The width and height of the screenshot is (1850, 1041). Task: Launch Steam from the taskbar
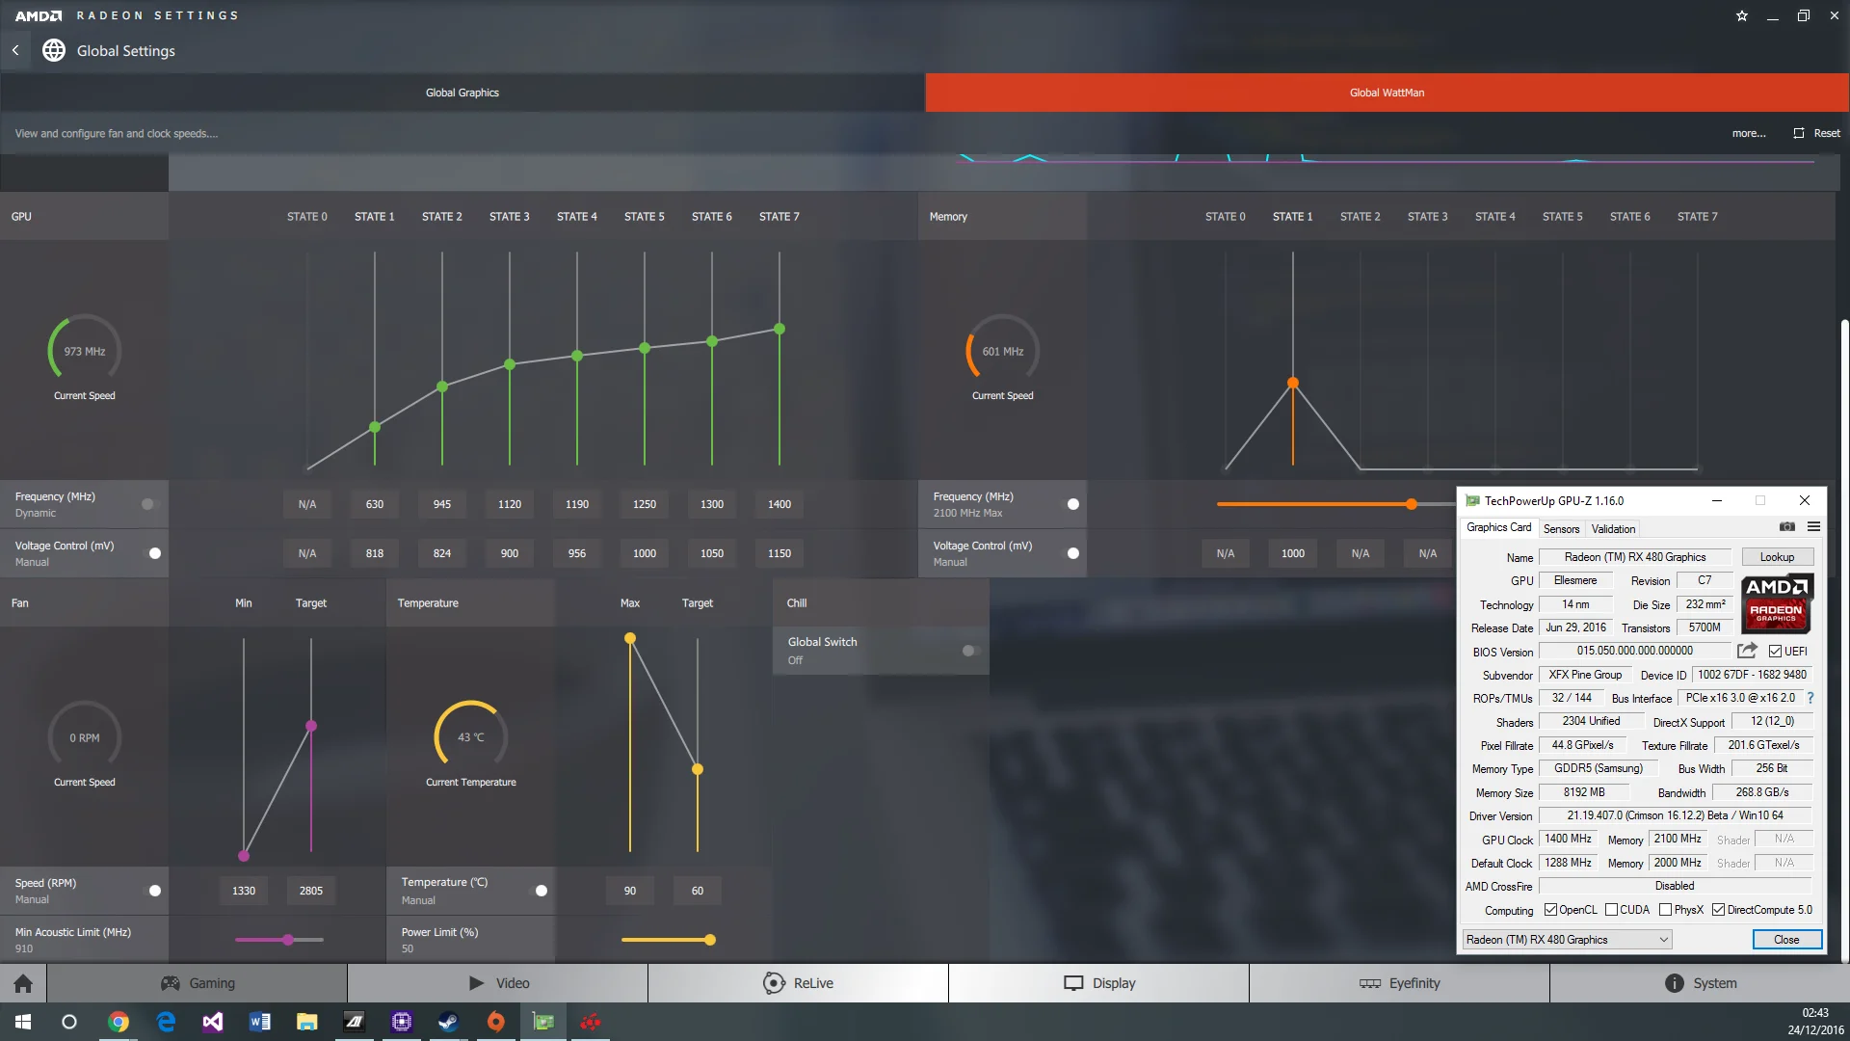click(448, 1022)
